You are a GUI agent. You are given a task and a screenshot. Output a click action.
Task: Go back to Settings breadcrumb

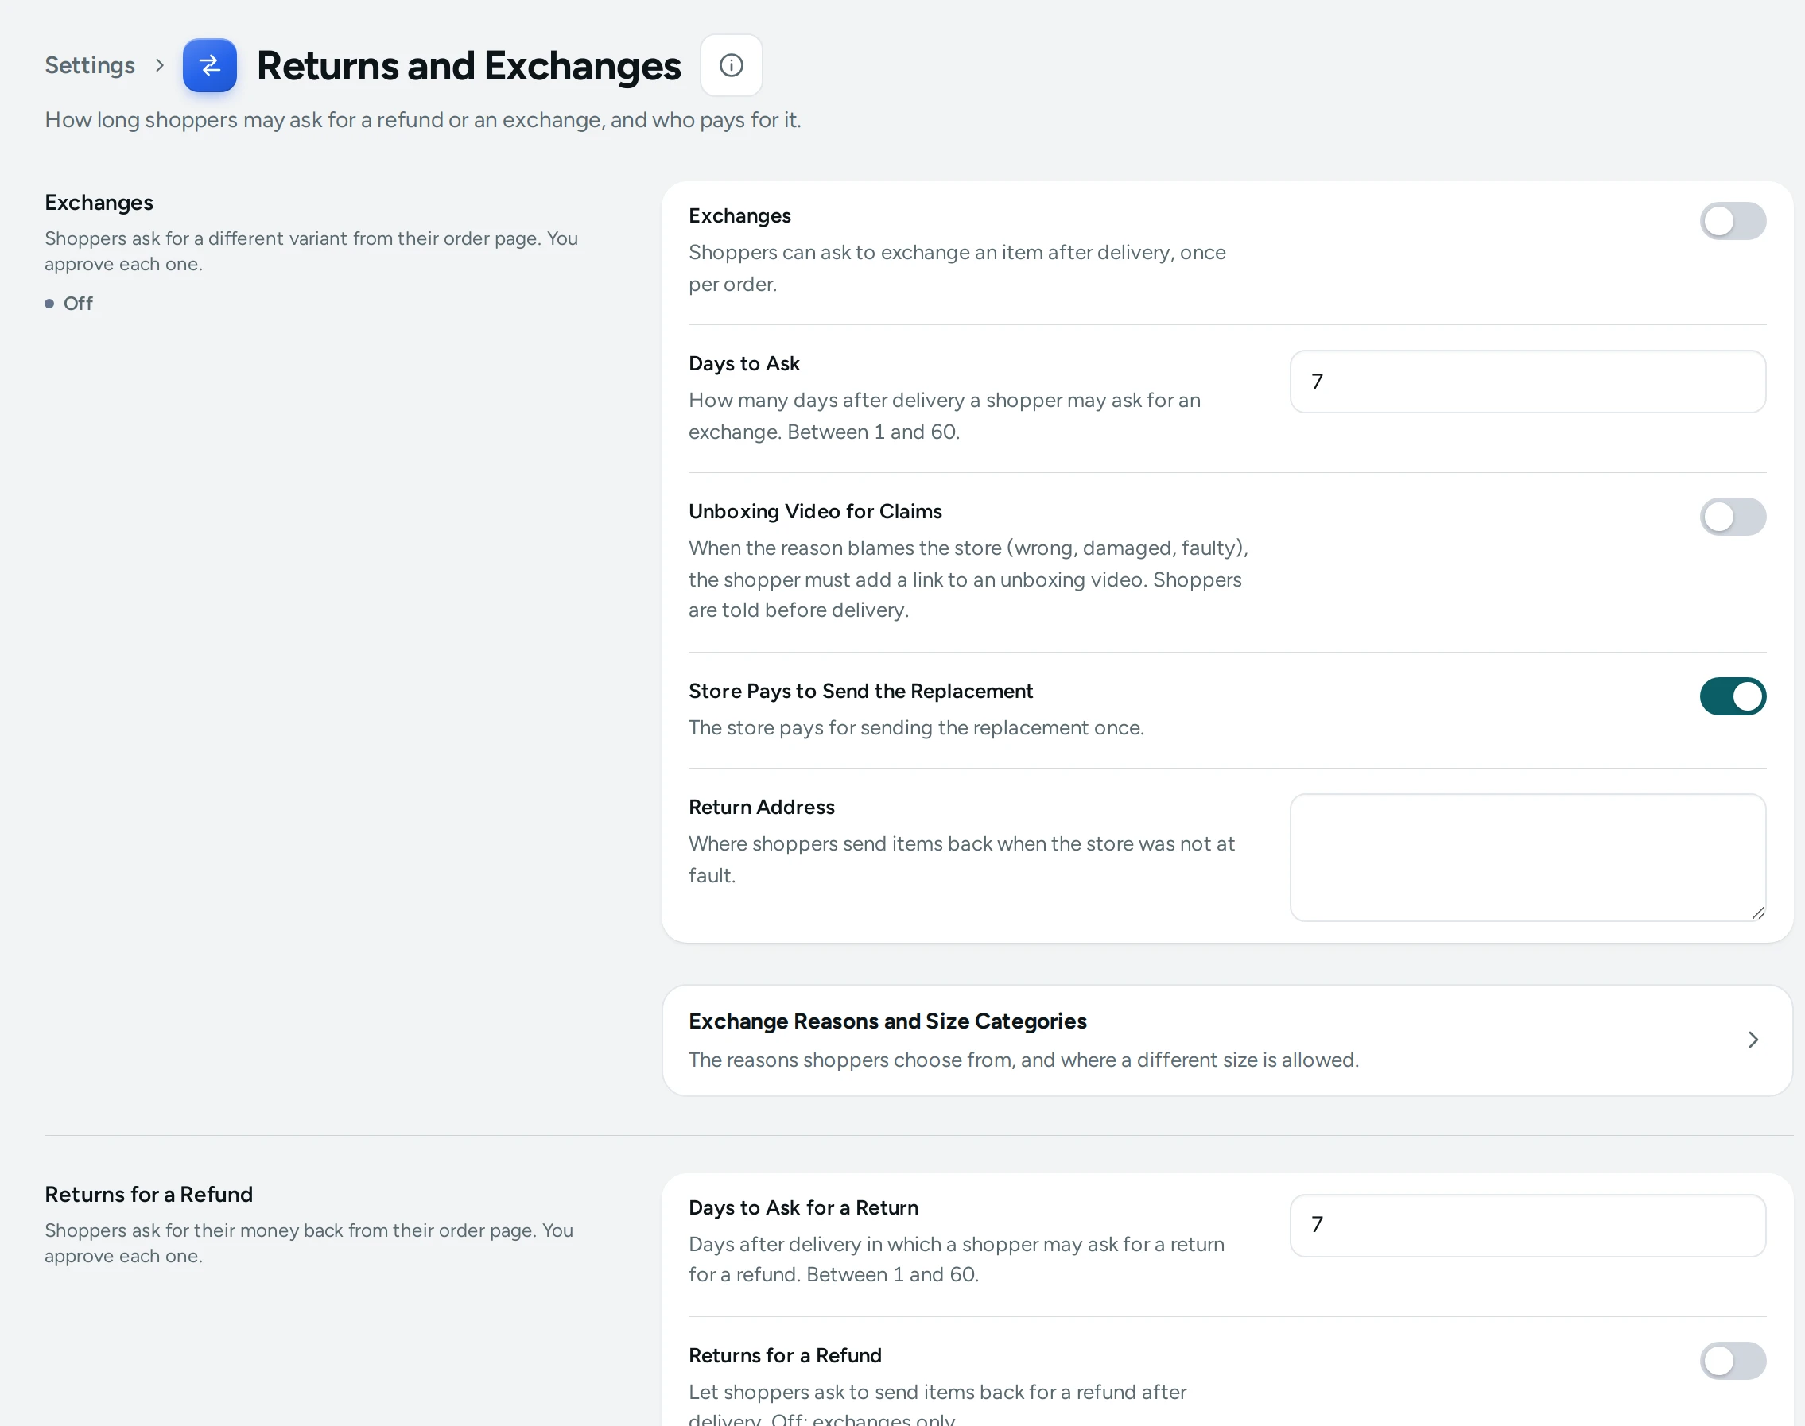pyautogui.click(x=90, y=65)
